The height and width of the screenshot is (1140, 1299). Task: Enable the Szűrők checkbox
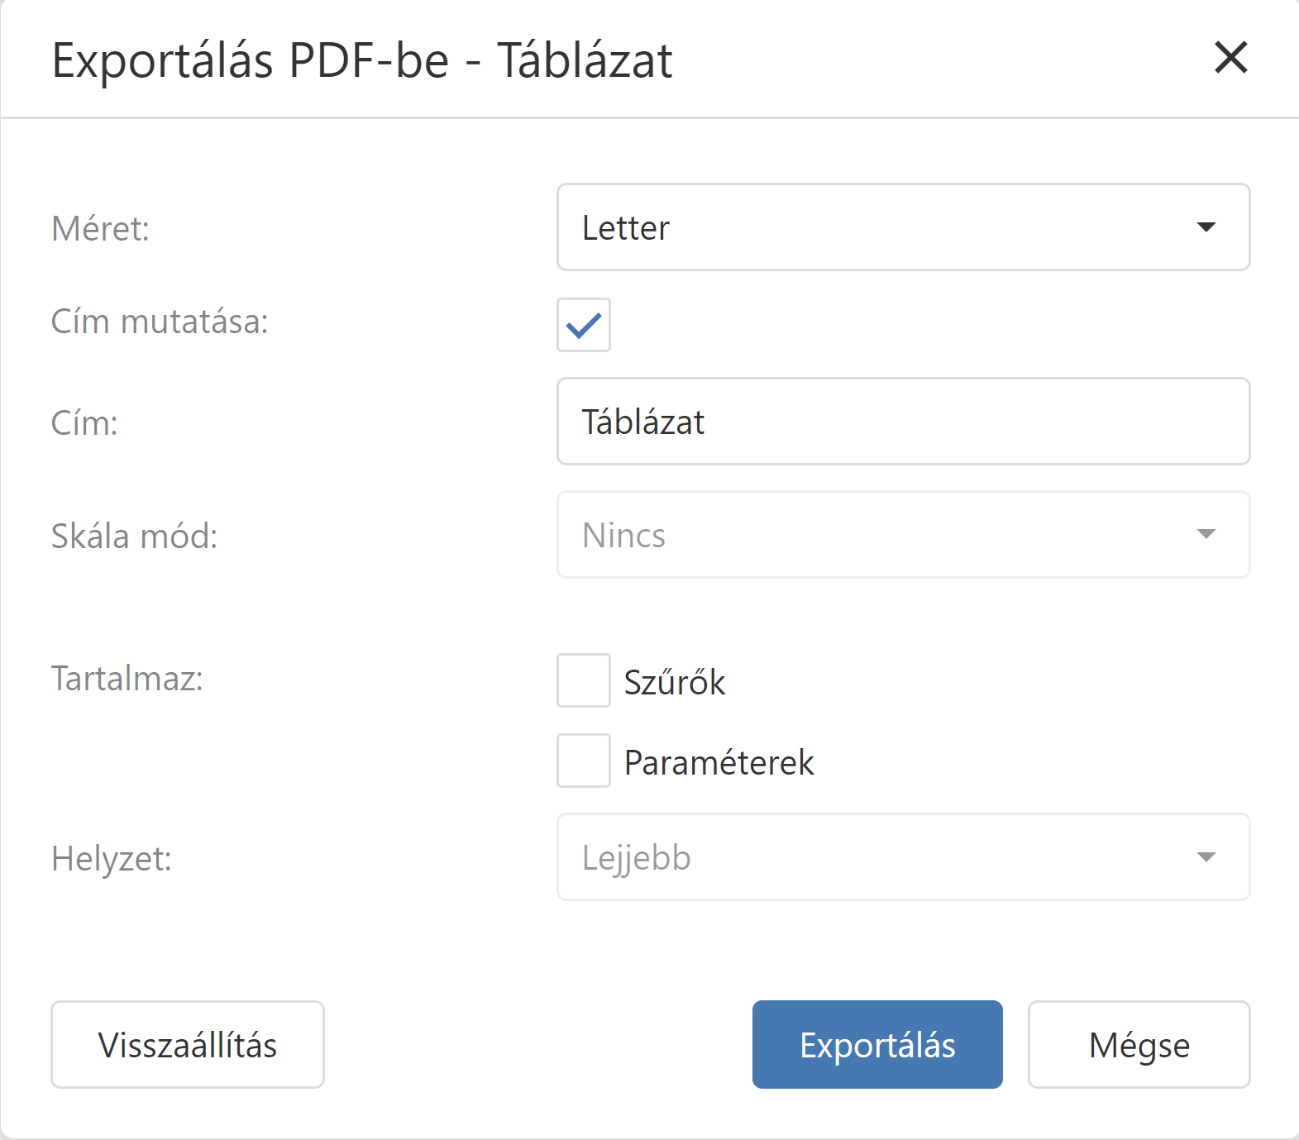tap(584, 680)
